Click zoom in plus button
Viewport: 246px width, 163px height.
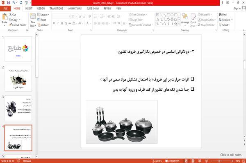pos(232,161)
